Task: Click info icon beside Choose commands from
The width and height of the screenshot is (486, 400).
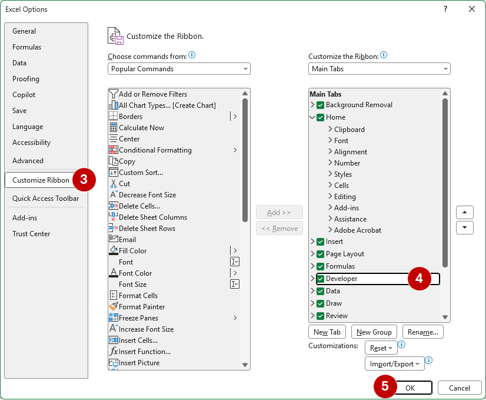Action: tap(192, 55)
